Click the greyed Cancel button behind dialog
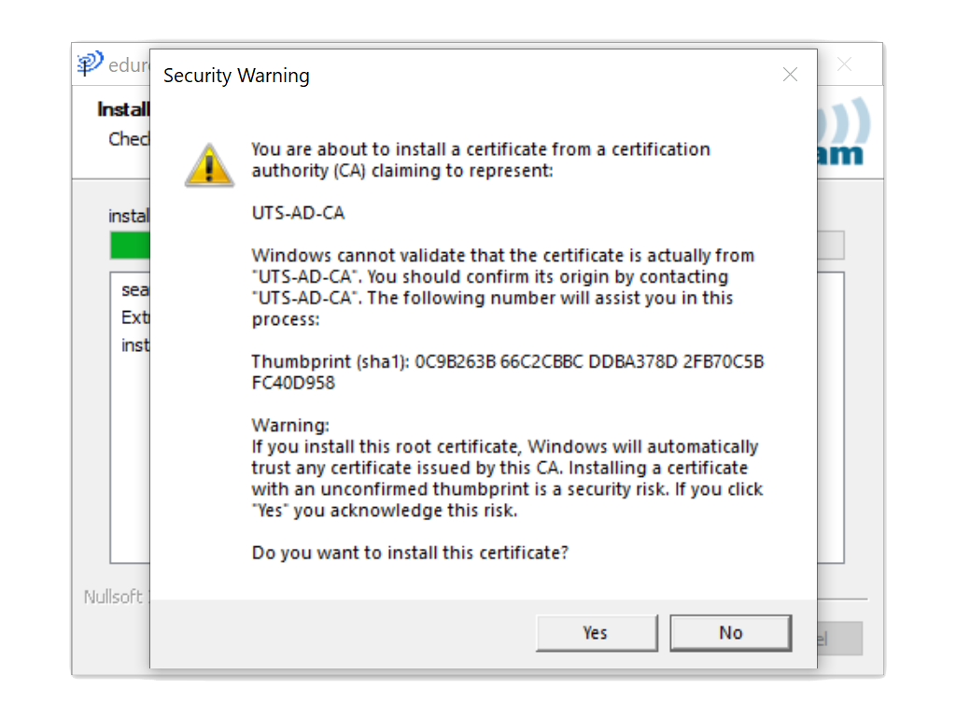 point(839,639)
